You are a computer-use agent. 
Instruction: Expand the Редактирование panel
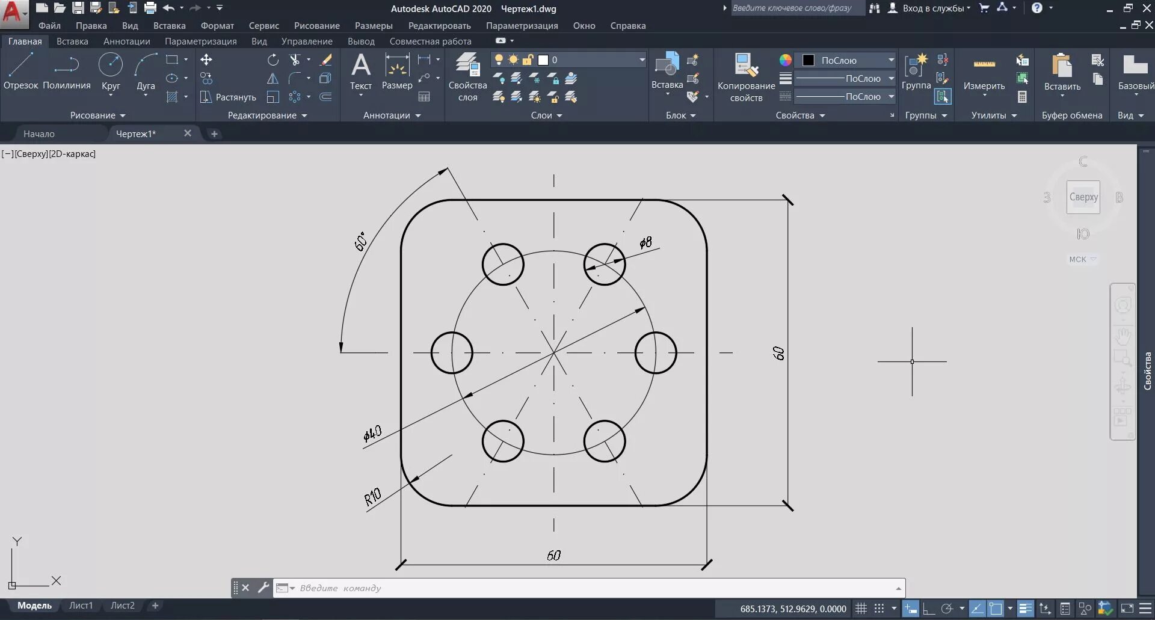[x=267, y=115]
